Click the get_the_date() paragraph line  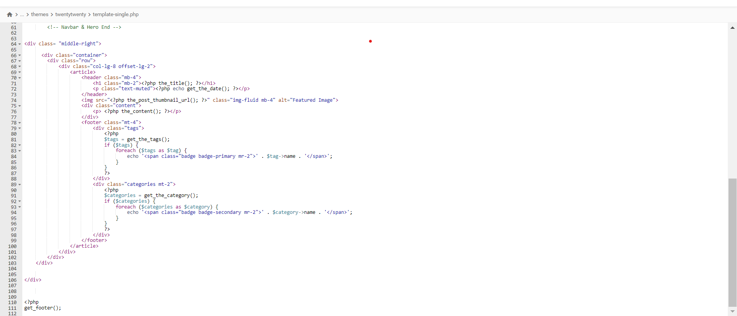coord(171,89)
